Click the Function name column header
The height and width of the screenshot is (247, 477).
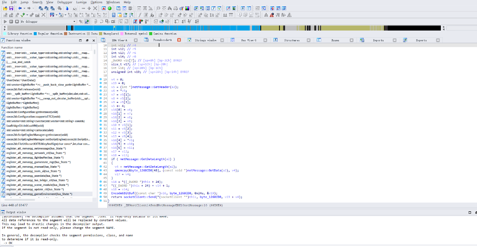[46, 47]
